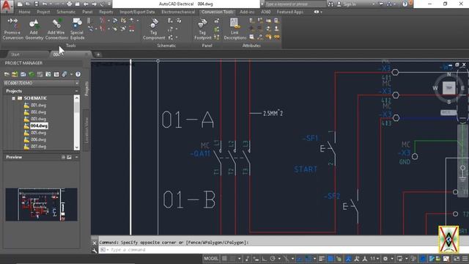Click the Surfer link icon in Project Manager

click(x=64, y=74)
